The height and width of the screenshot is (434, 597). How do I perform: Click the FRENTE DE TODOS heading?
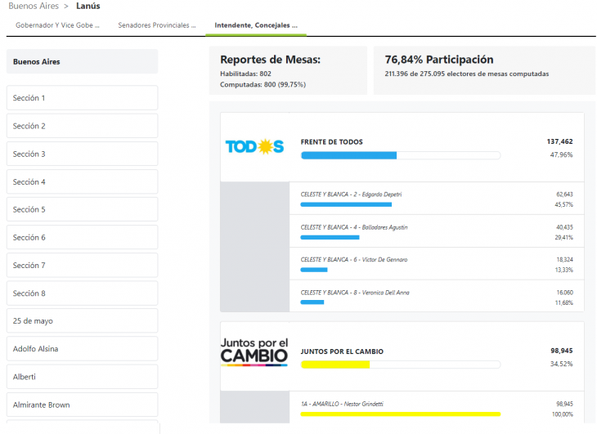(x=332, y=142)
